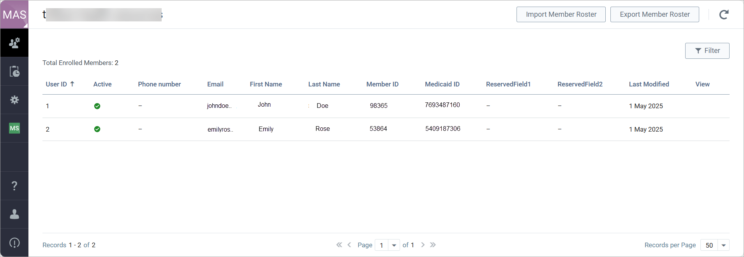The width and height of the screenshot is (744, 257).
Task: Open the help question mark icon
Action: point(14,186)
